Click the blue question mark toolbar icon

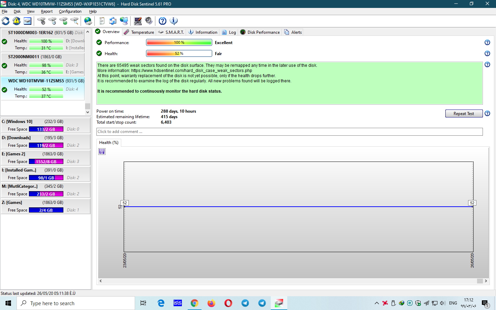pos(163,21)
